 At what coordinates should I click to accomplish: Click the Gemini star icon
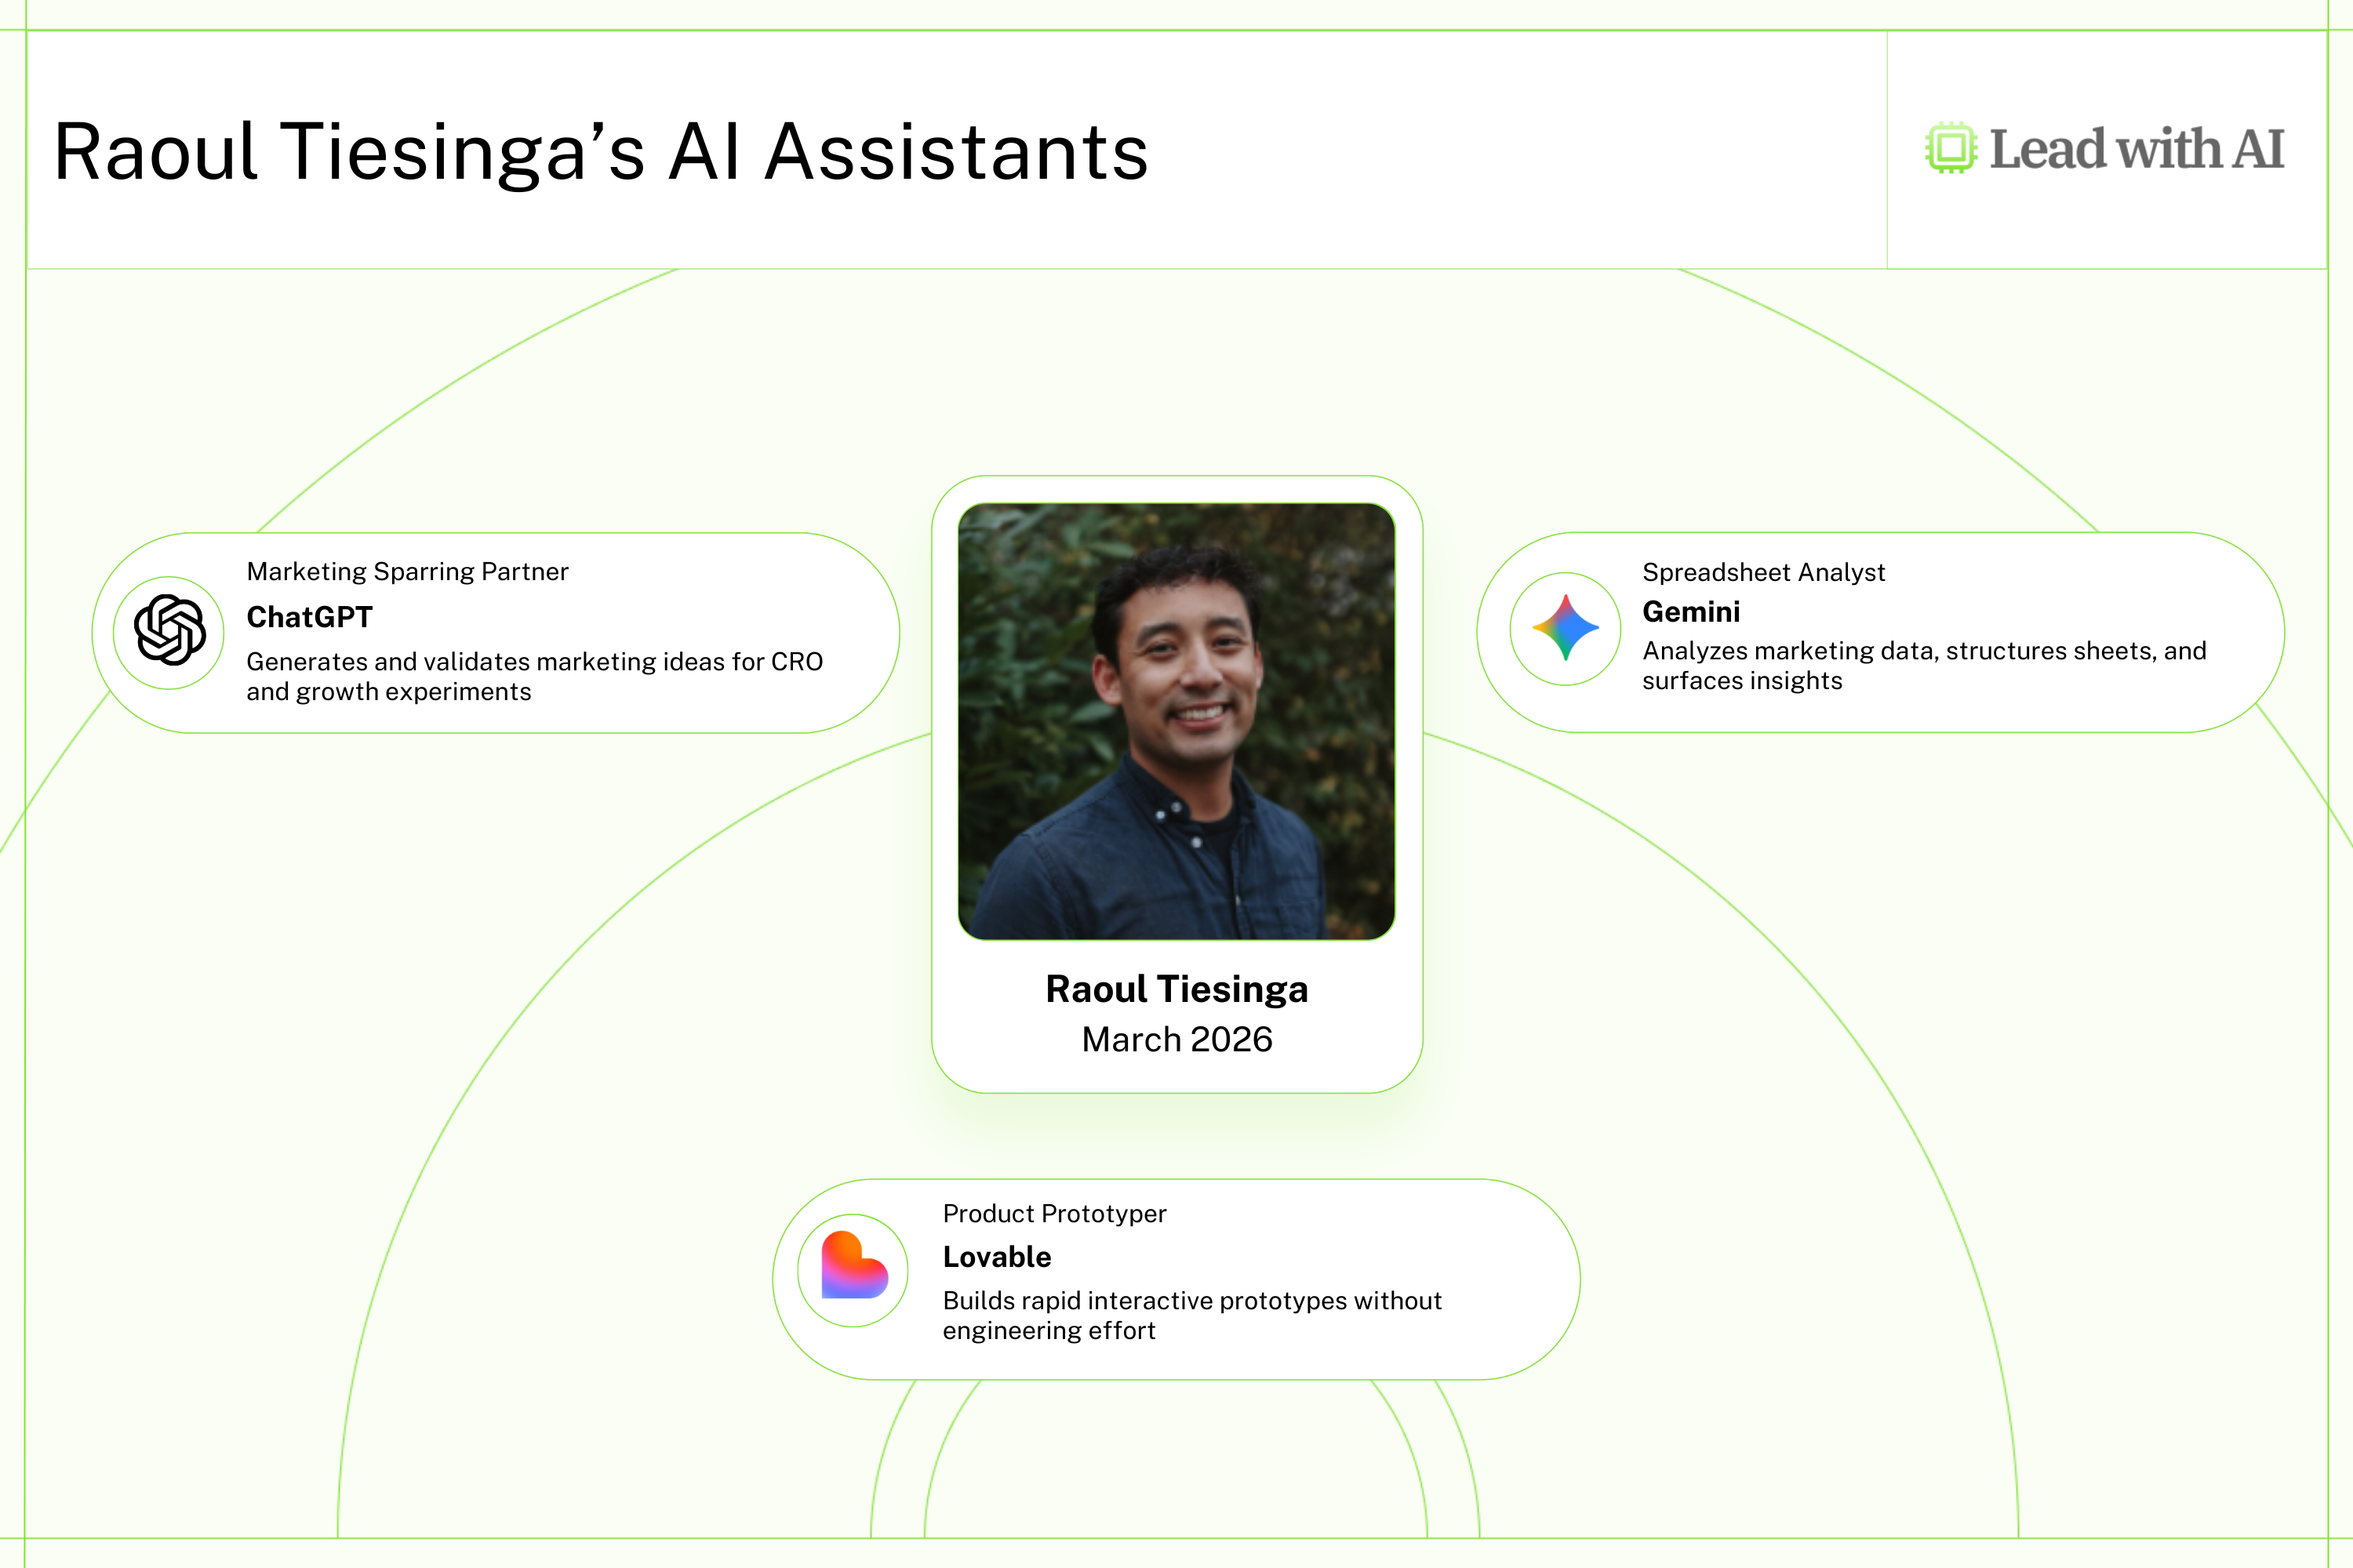[1566, 628]
